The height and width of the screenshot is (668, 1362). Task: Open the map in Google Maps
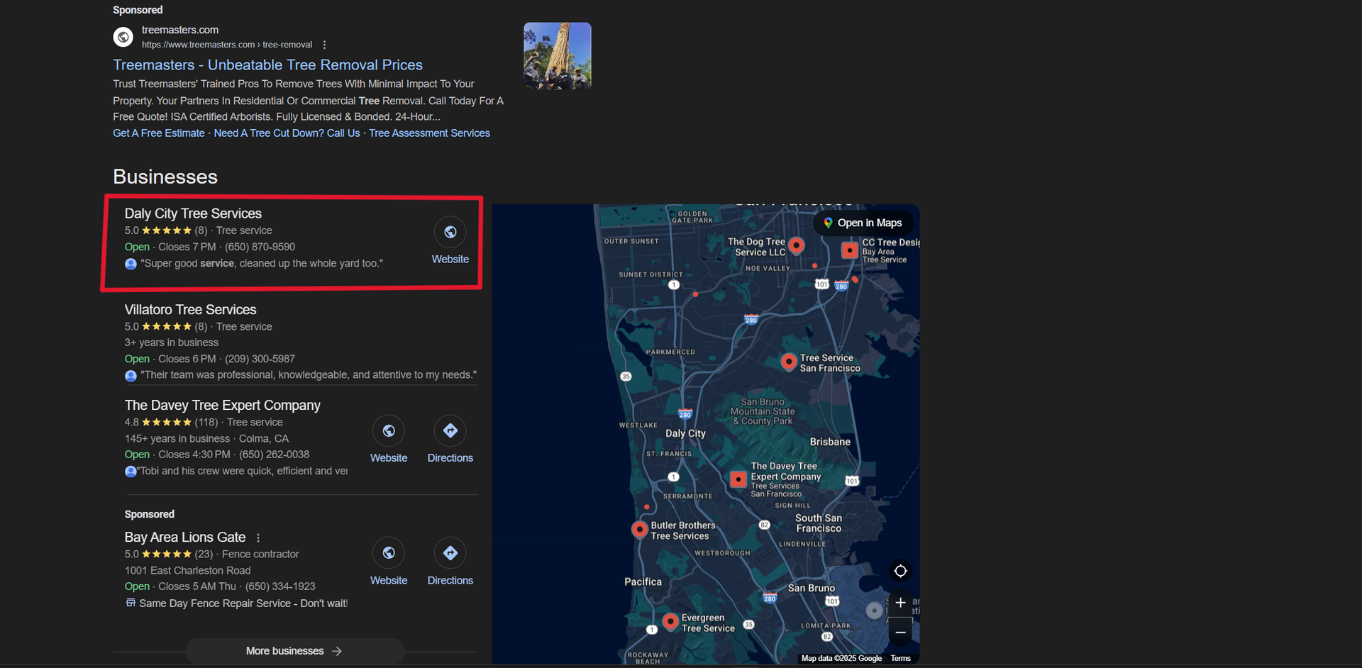click(x=863, y=223)
